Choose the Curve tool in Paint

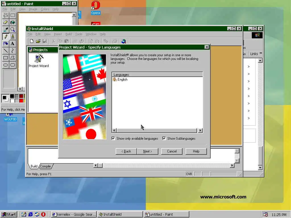[x=13, y=51]
